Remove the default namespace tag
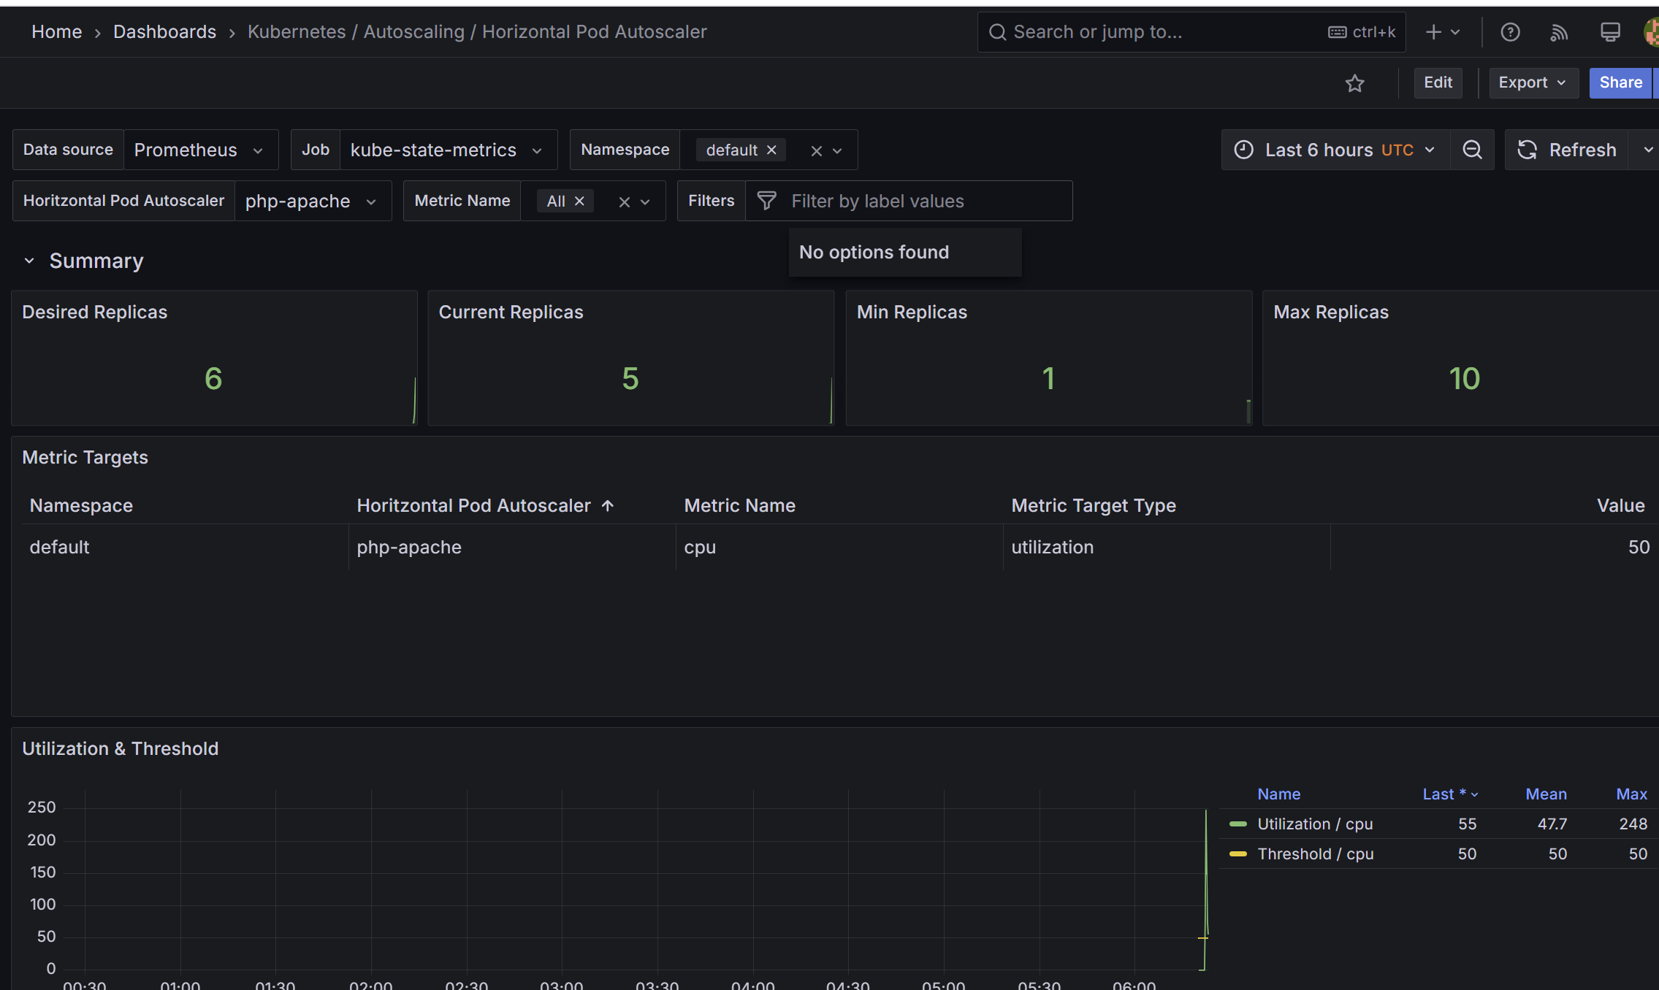The image size is (1659, 990). (x=771, y=150)
